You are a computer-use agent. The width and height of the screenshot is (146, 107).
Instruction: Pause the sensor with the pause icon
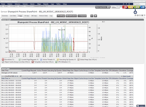[x=135, y=15]
